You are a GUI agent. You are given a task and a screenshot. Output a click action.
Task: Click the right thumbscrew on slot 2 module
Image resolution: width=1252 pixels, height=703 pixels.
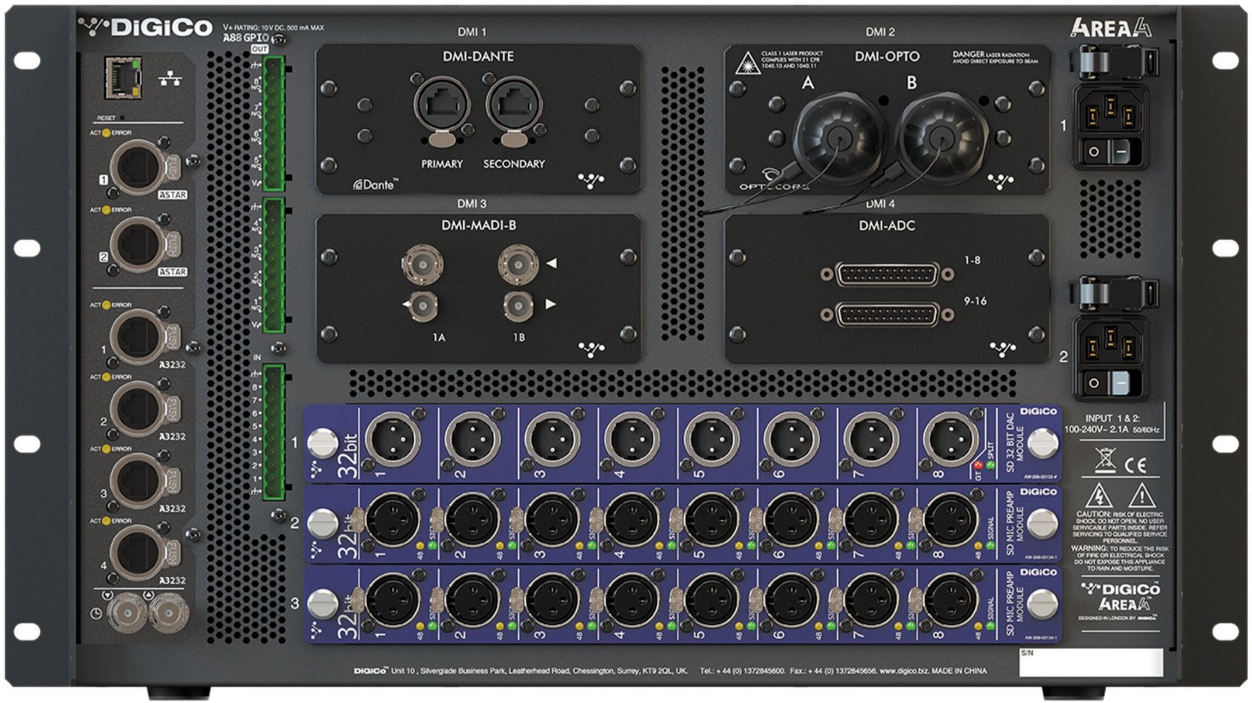pos(1042,523)
